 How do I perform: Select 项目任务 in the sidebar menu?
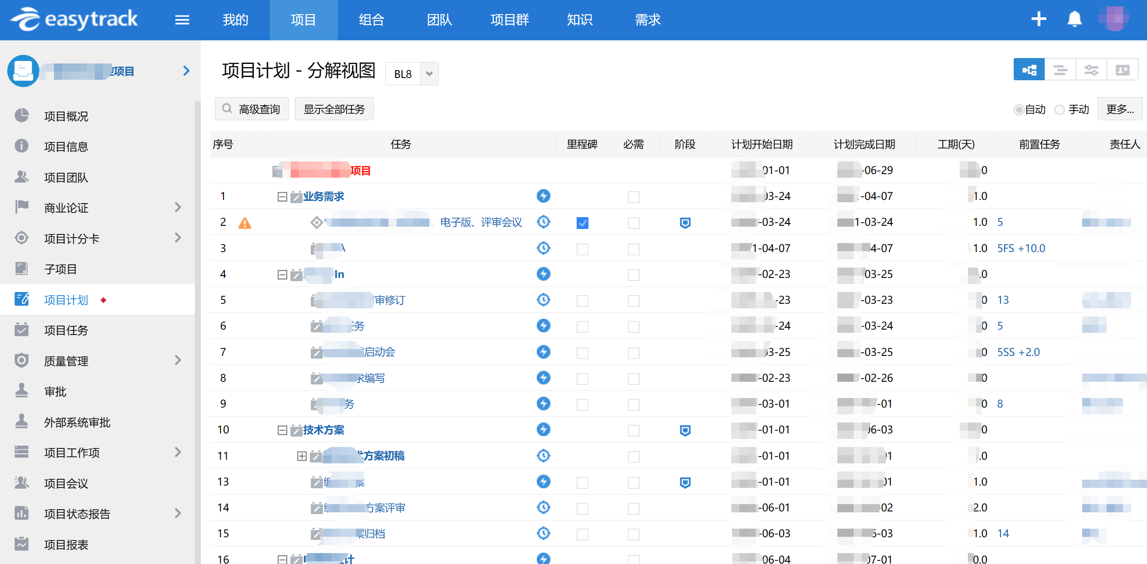click(66, 331)
